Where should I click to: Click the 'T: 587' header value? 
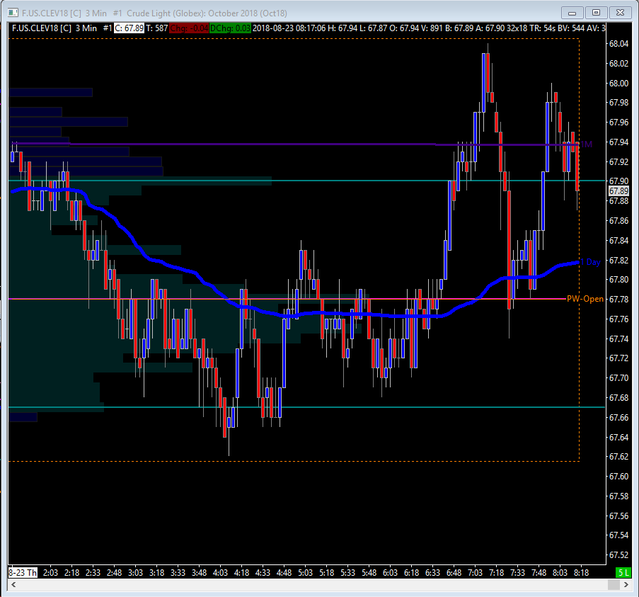click(157, 28)
